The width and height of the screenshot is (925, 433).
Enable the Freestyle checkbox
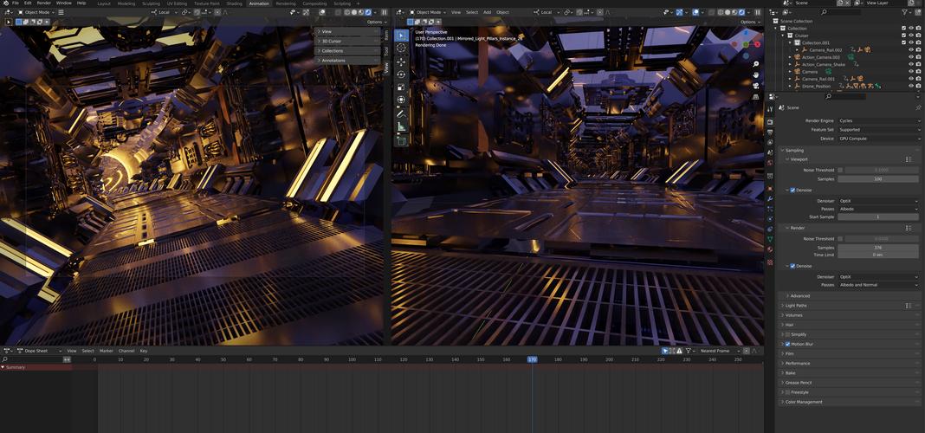[x=787, y=392]
